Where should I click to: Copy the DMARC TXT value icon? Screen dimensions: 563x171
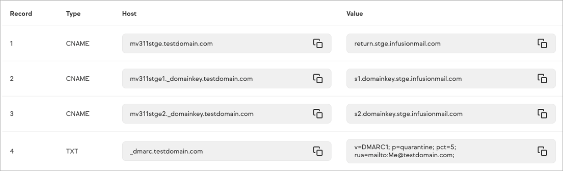[542, 151]
